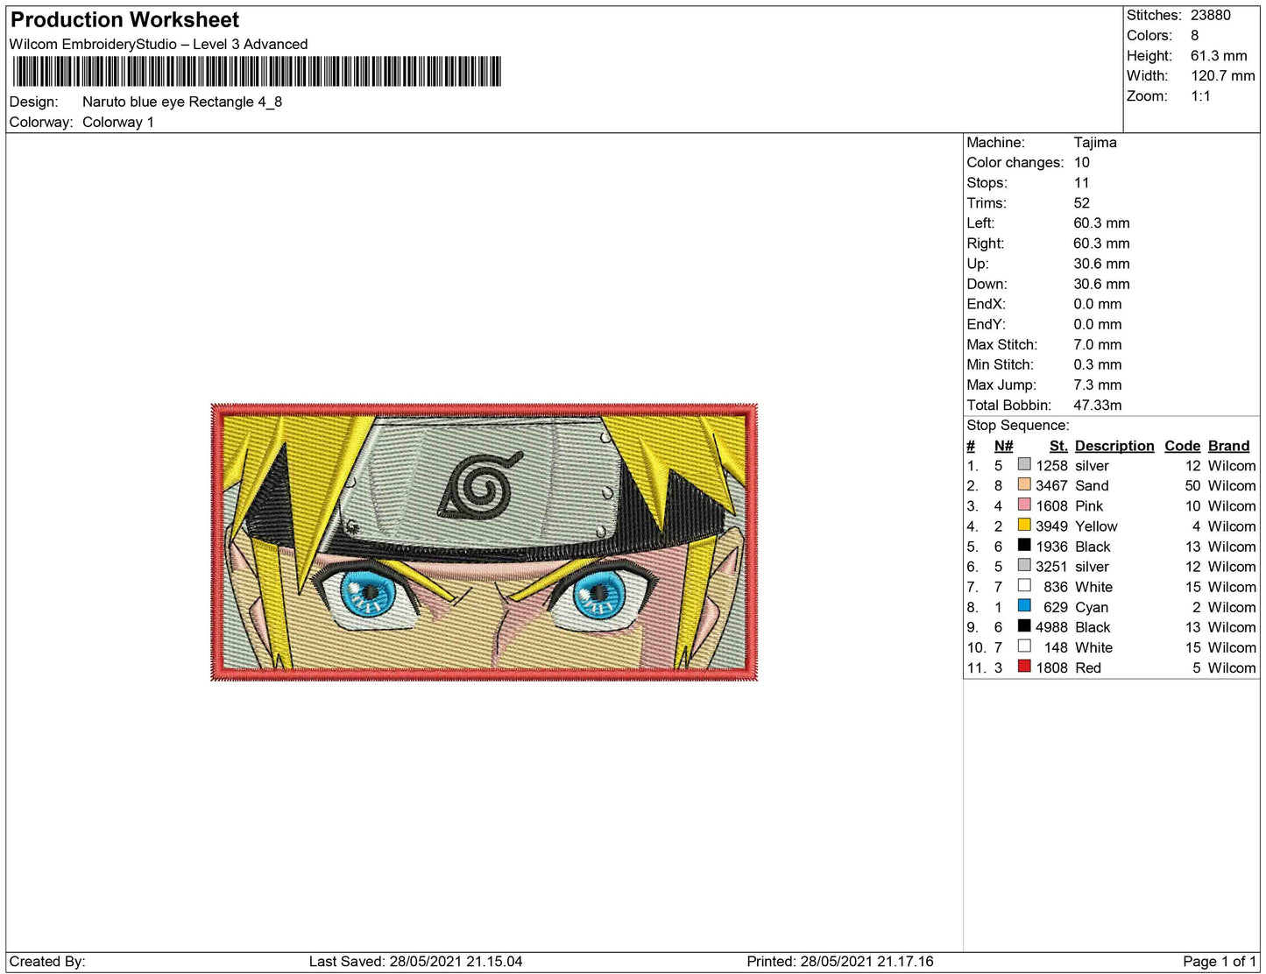Select the Max Stitch value "7.0 mm"

1098,345
